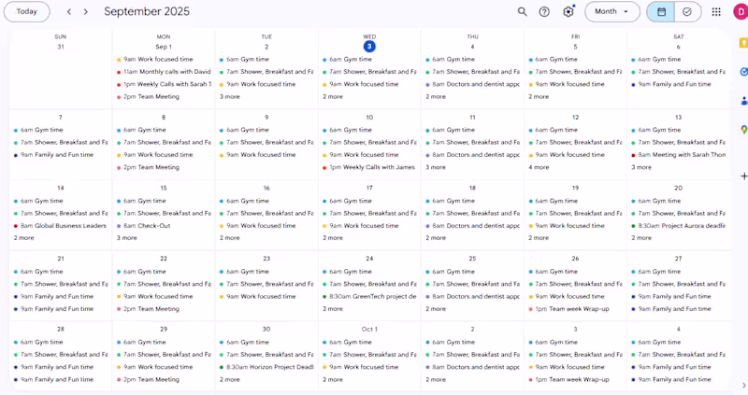This screenshot has height=395, width=748.
Task: Open 8am Doctors and dentist Sep 25
Action: point(473,296)
